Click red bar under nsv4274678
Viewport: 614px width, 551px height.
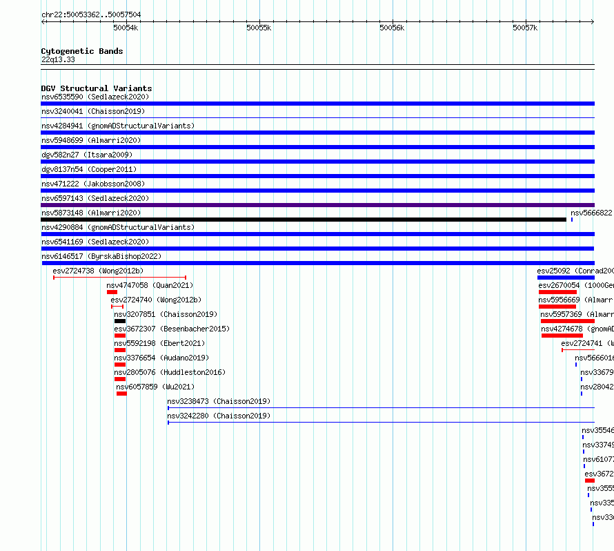(562, 336)
